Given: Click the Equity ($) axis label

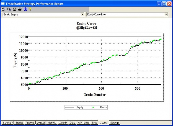Looking at the screenshot, I should (15, 60).
